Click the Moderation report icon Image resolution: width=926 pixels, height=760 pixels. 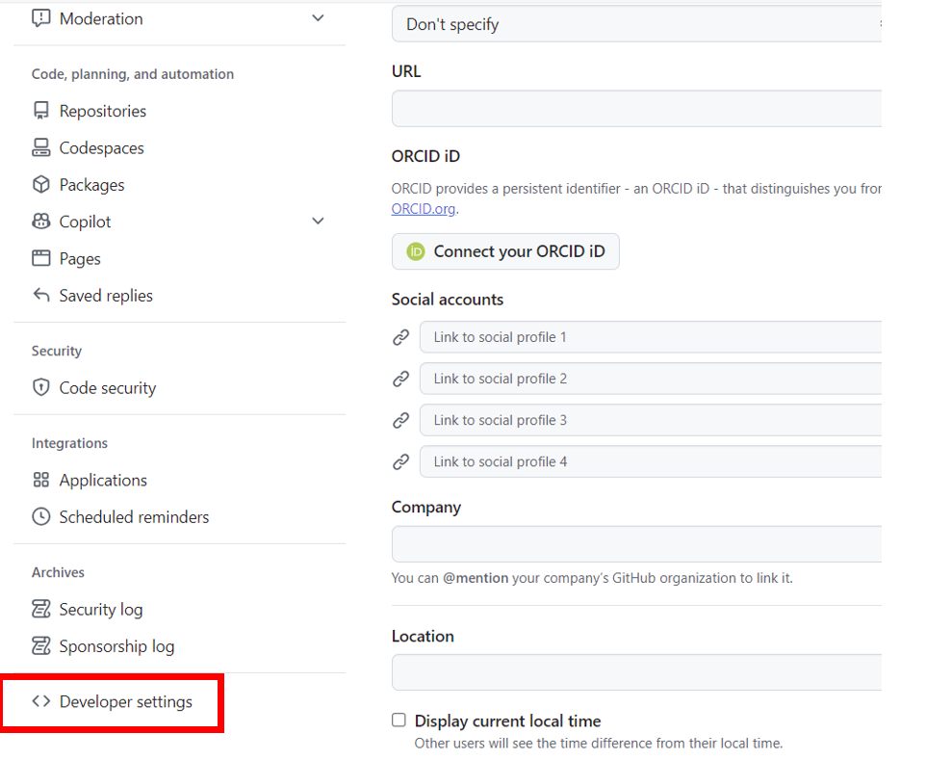pyautogui.click(x=40, y=18)
